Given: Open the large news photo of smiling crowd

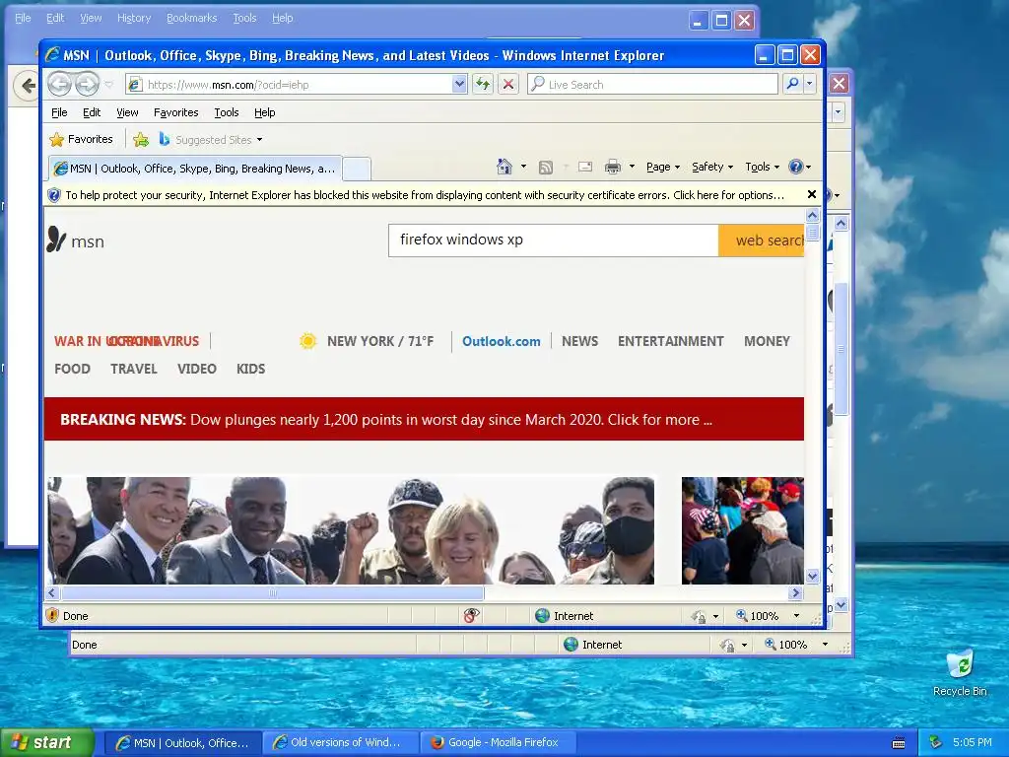Looking at the screenshot, I should coord(351,530).
